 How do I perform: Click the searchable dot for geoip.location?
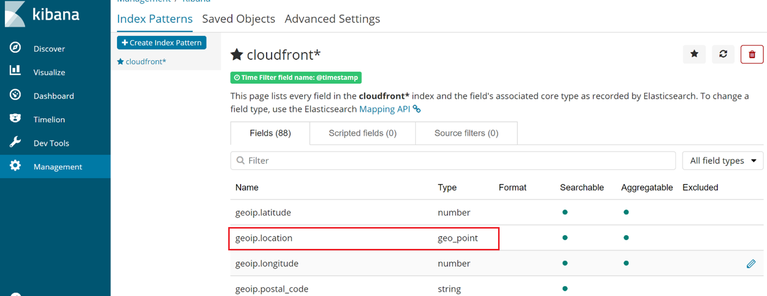click(565, 238)
